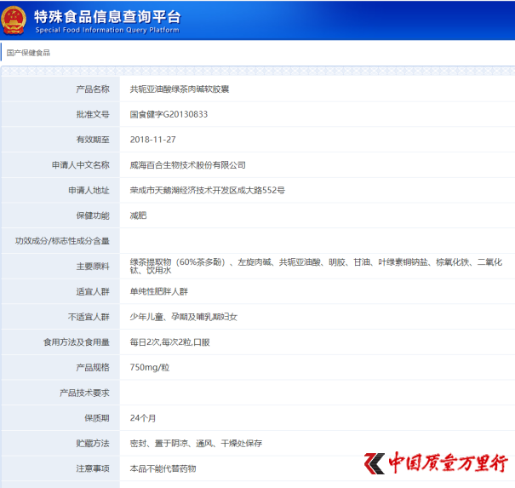Image resolution: width=515 pixels, height=488 pixels.
Task: Click the 主要原料 ingredients text
Action: click(x=316, y=267)
